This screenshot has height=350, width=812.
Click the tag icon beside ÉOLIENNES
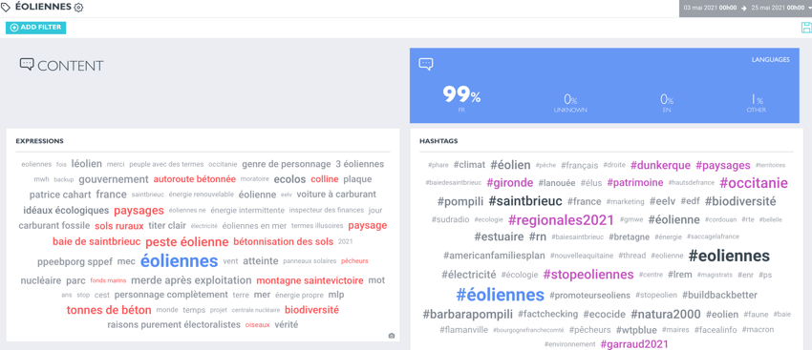pyautogui.click(x=6, y=8)
